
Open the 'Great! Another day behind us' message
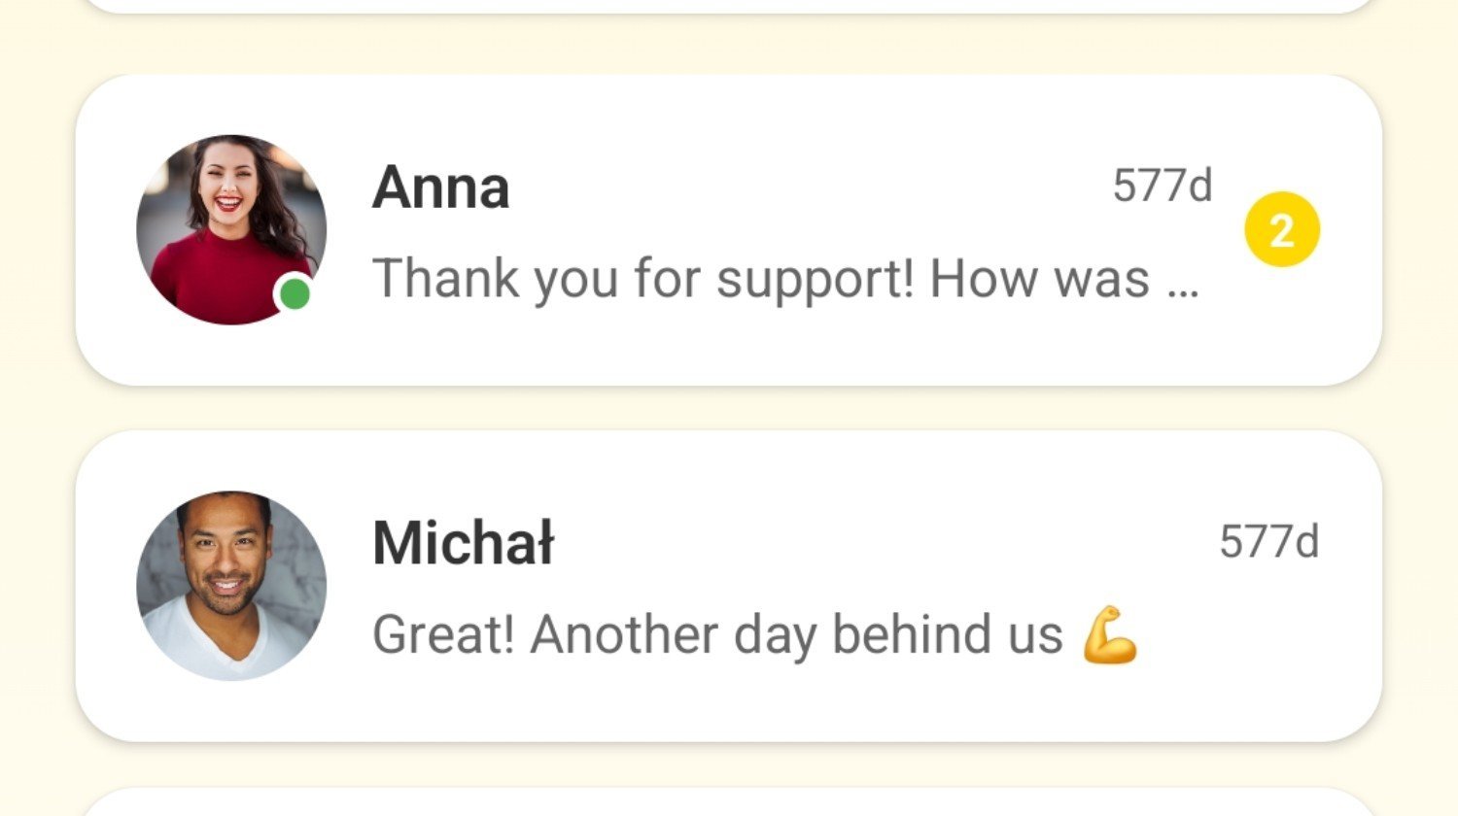coord(717,635)
